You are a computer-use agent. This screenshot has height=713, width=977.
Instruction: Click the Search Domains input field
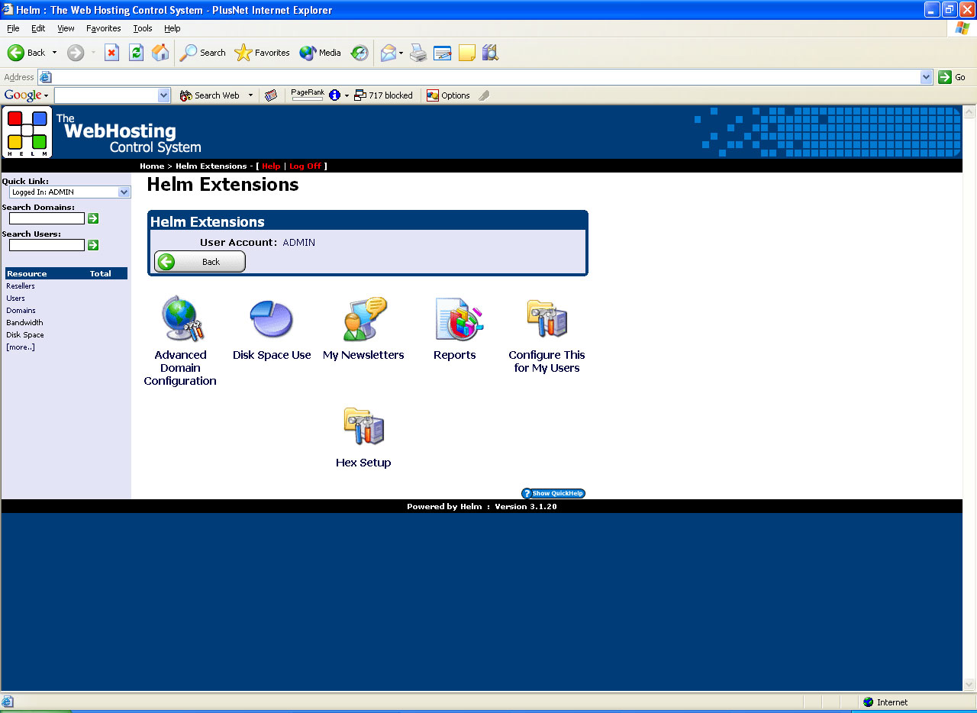(x=47, y=218)
